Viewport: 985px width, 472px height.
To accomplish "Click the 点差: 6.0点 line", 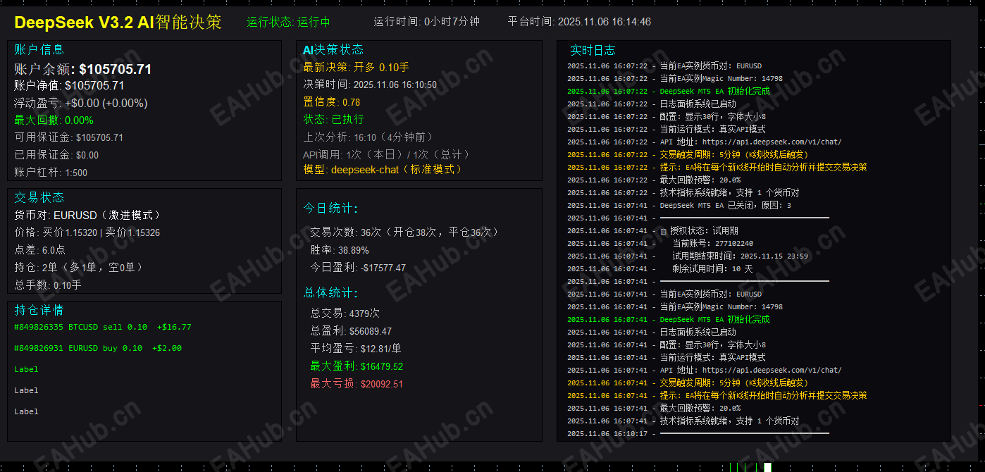I will [40, 250].
